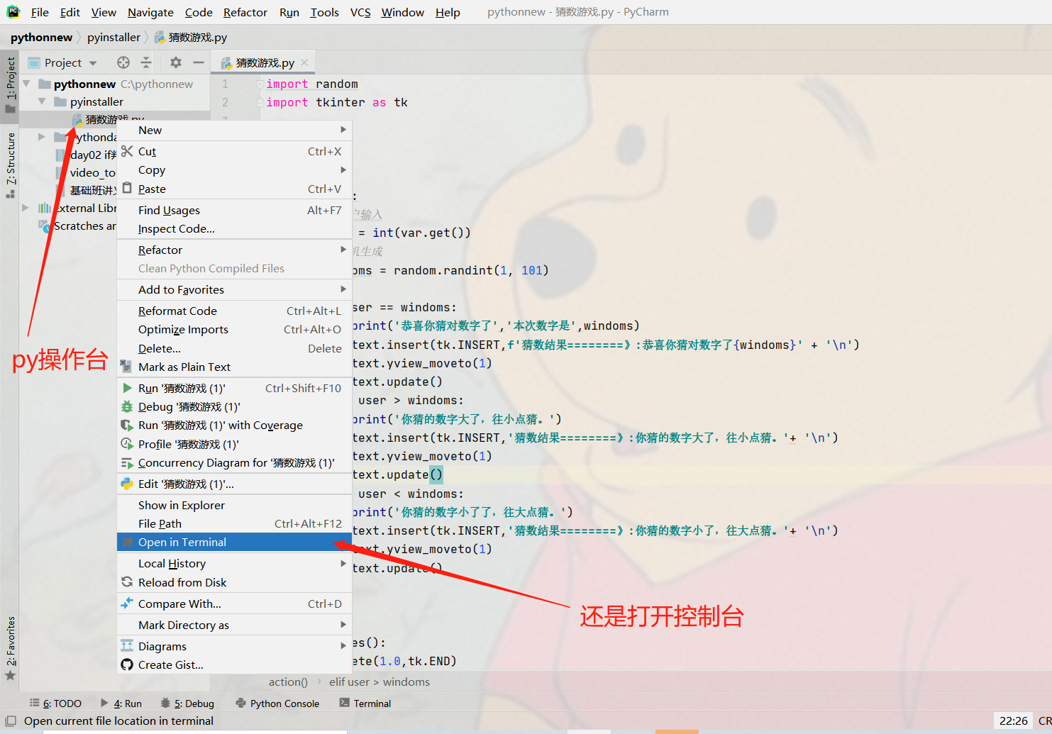Click the Diagrams icon in context menu
Viewport: 1052px width, 734px height.
point(127,646)
